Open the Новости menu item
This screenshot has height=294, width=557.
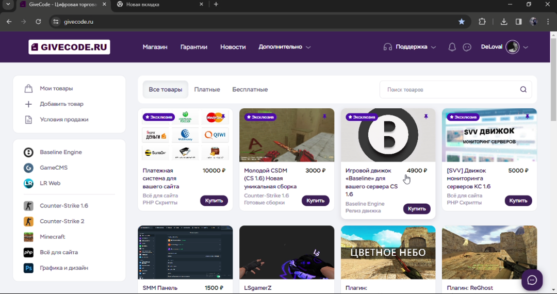233,47
